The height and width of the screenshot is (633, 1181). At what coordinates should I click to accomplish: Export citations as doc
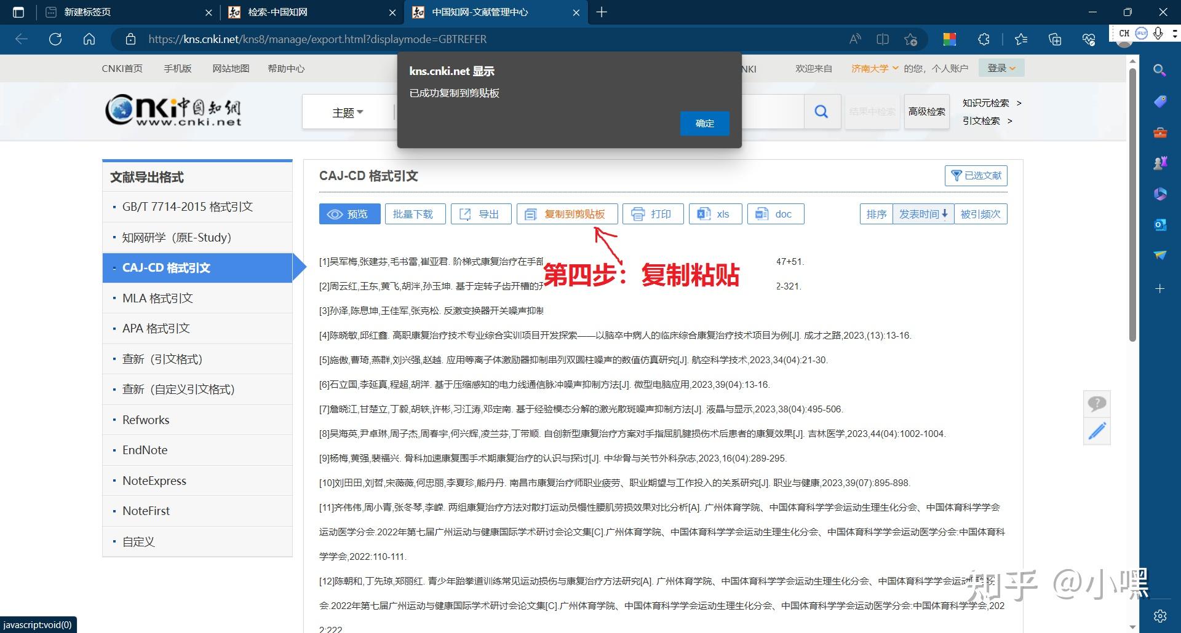(x=776, y=214)
